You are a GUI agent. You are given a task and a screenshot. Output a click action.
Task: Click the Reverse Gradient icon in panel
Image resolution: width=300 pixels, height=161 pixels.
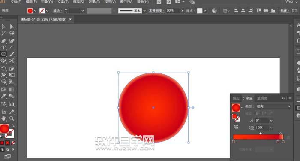[x=236, y=127]
